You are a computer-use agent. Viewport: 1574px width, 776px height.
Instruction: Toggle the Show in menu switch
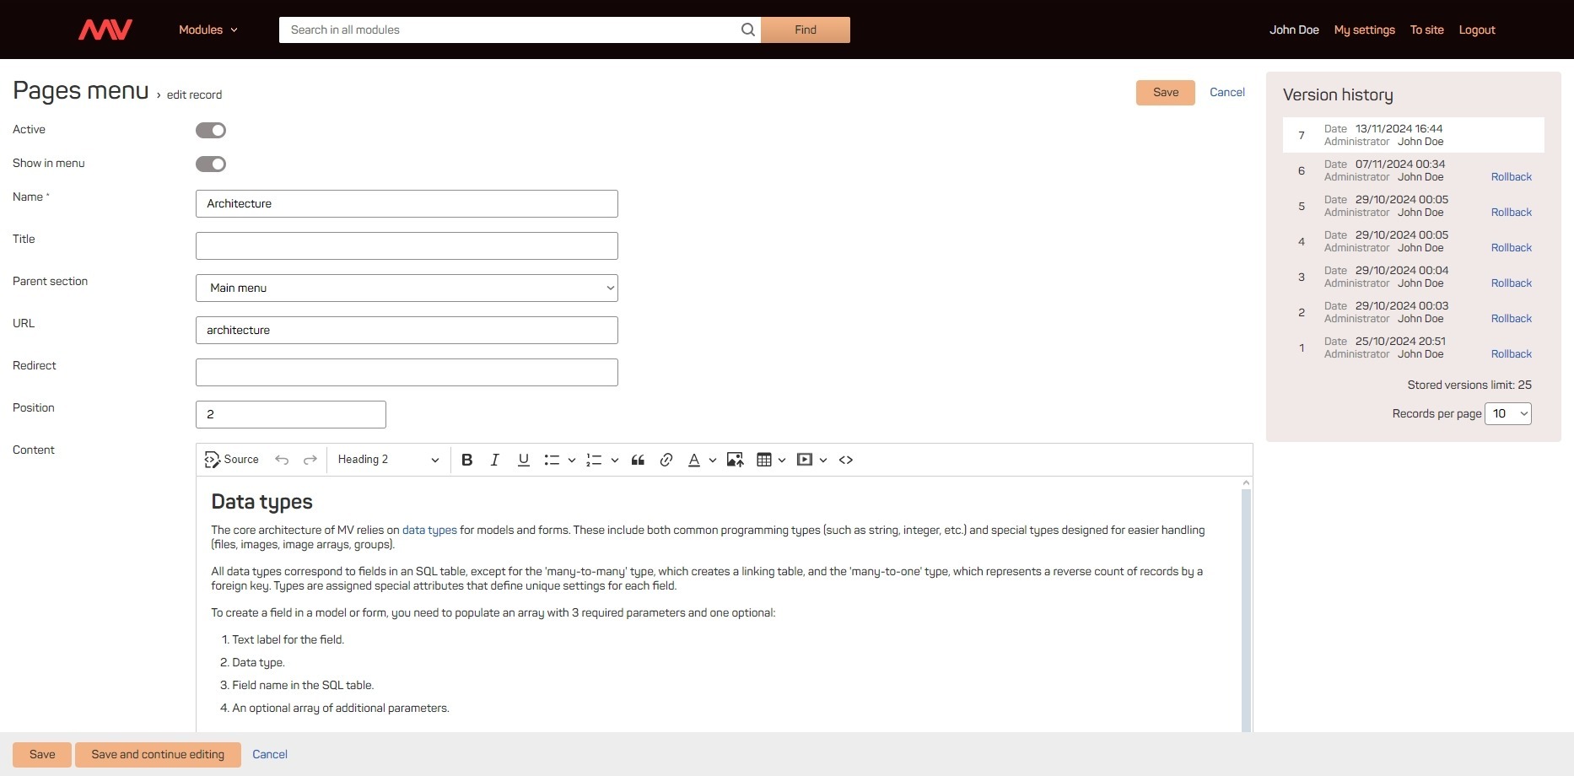[211, 164]
